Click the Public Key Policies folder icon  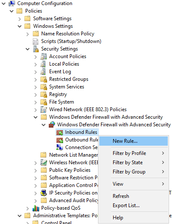44,170
